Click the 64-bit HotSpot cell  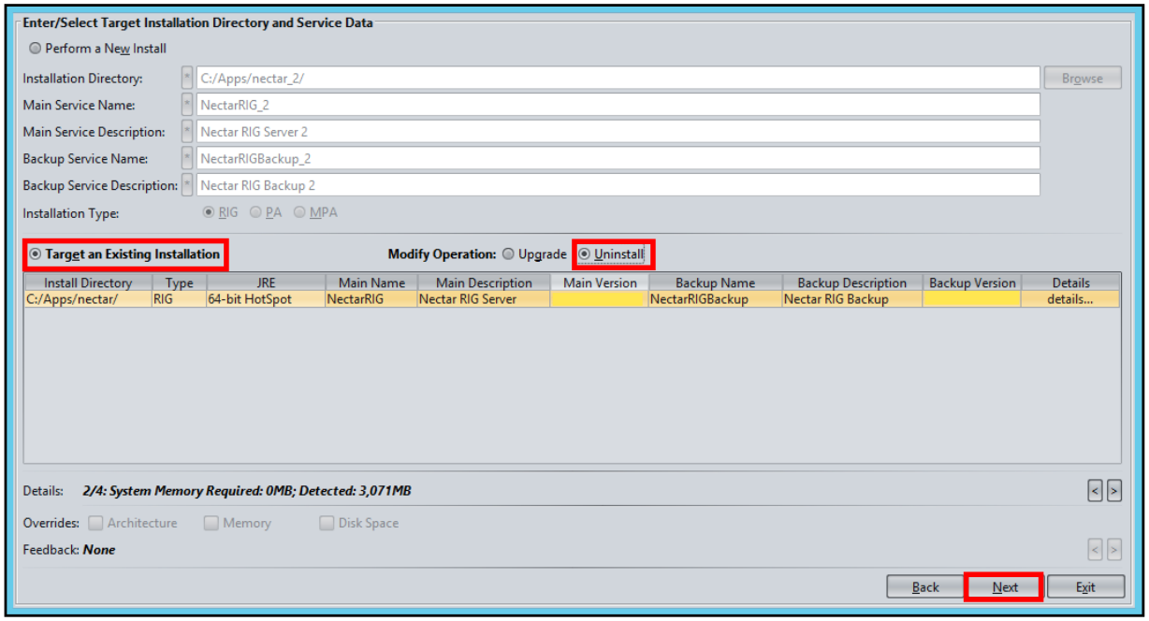[x=266, y=299]
